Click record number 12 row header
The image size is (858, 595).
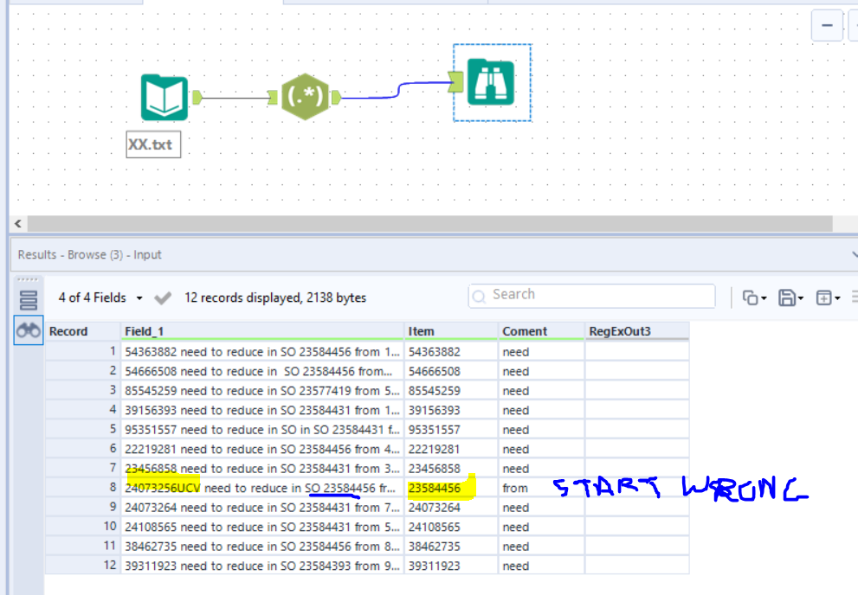click(82, 566)
